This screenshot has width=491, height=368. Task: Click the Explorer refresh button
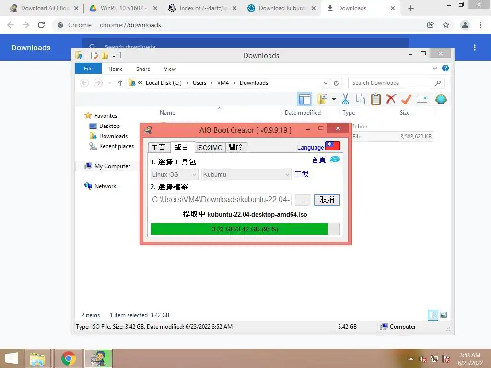(336, 83)
